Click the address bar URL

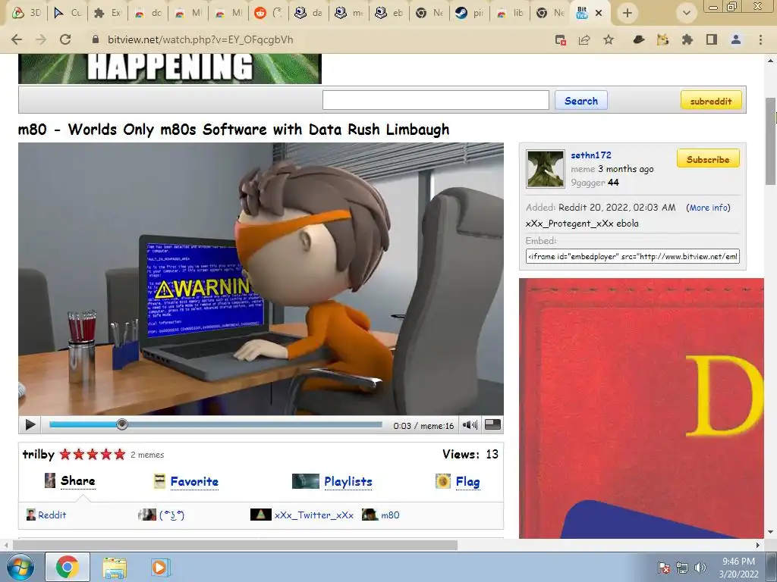(200, 39)
